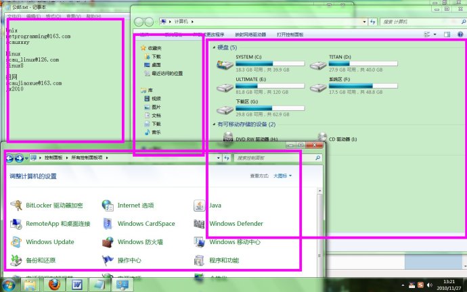Select the ULTIMATE (E:) drive
467x292 pixels.
(261, 86)
